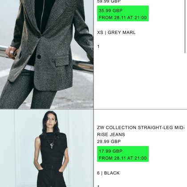Screen dimensions: 187x187
Task: Click blazer's FROM 28.11 AT 21:00 text
Action: pos(123,18)
